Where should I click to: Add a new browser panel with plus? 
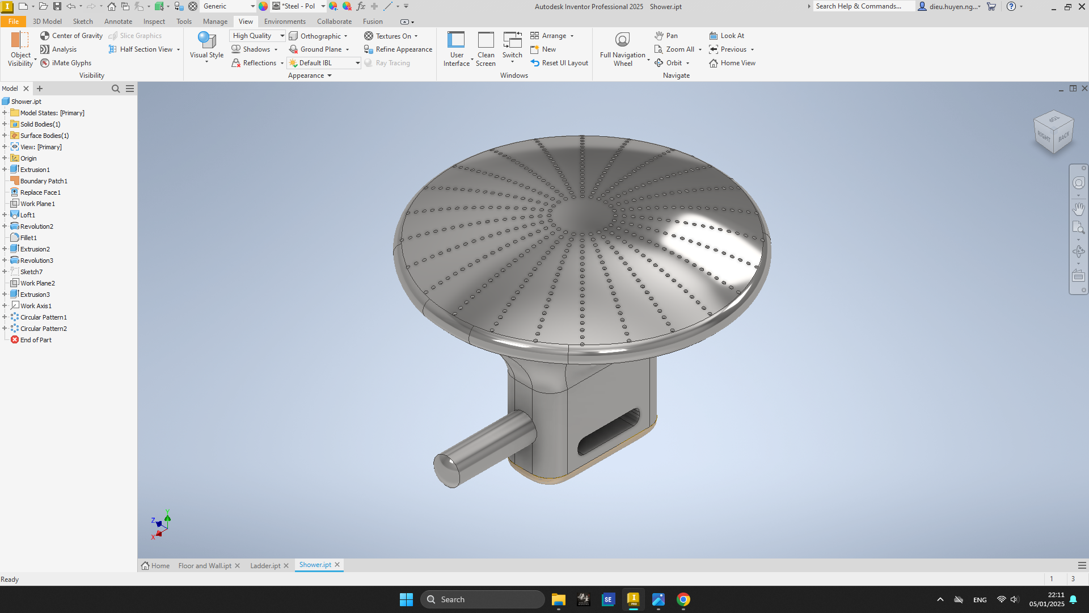pyautogui.click(x=40, y=89)
